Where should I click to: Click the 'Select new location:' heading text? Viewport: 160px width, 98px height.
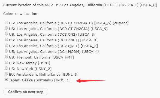point(21,14)
